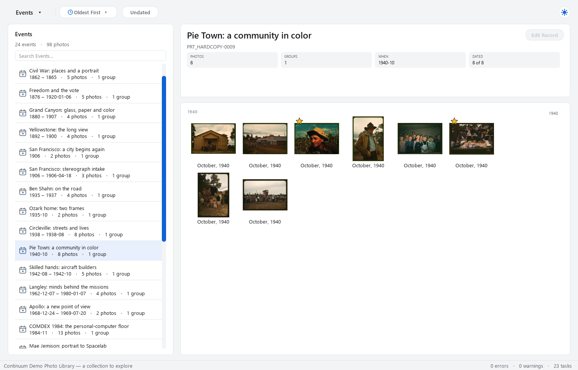Open the starred farmer portrait thumbnail
Image resolution: width=578 pixels, height=370 pixels.
point(317,138)
